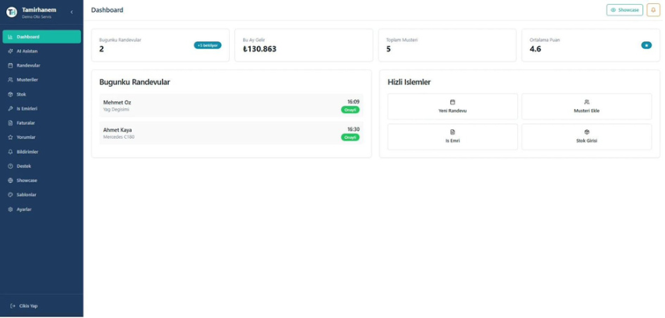Log out with Cikis Yap
665x318 pixels.
pyautogui.click(x=24, y=306)
